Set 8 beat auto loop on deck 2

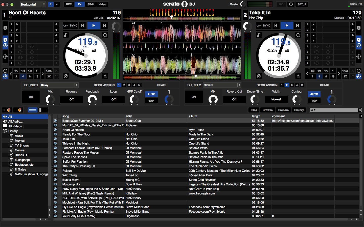(326, 76)
